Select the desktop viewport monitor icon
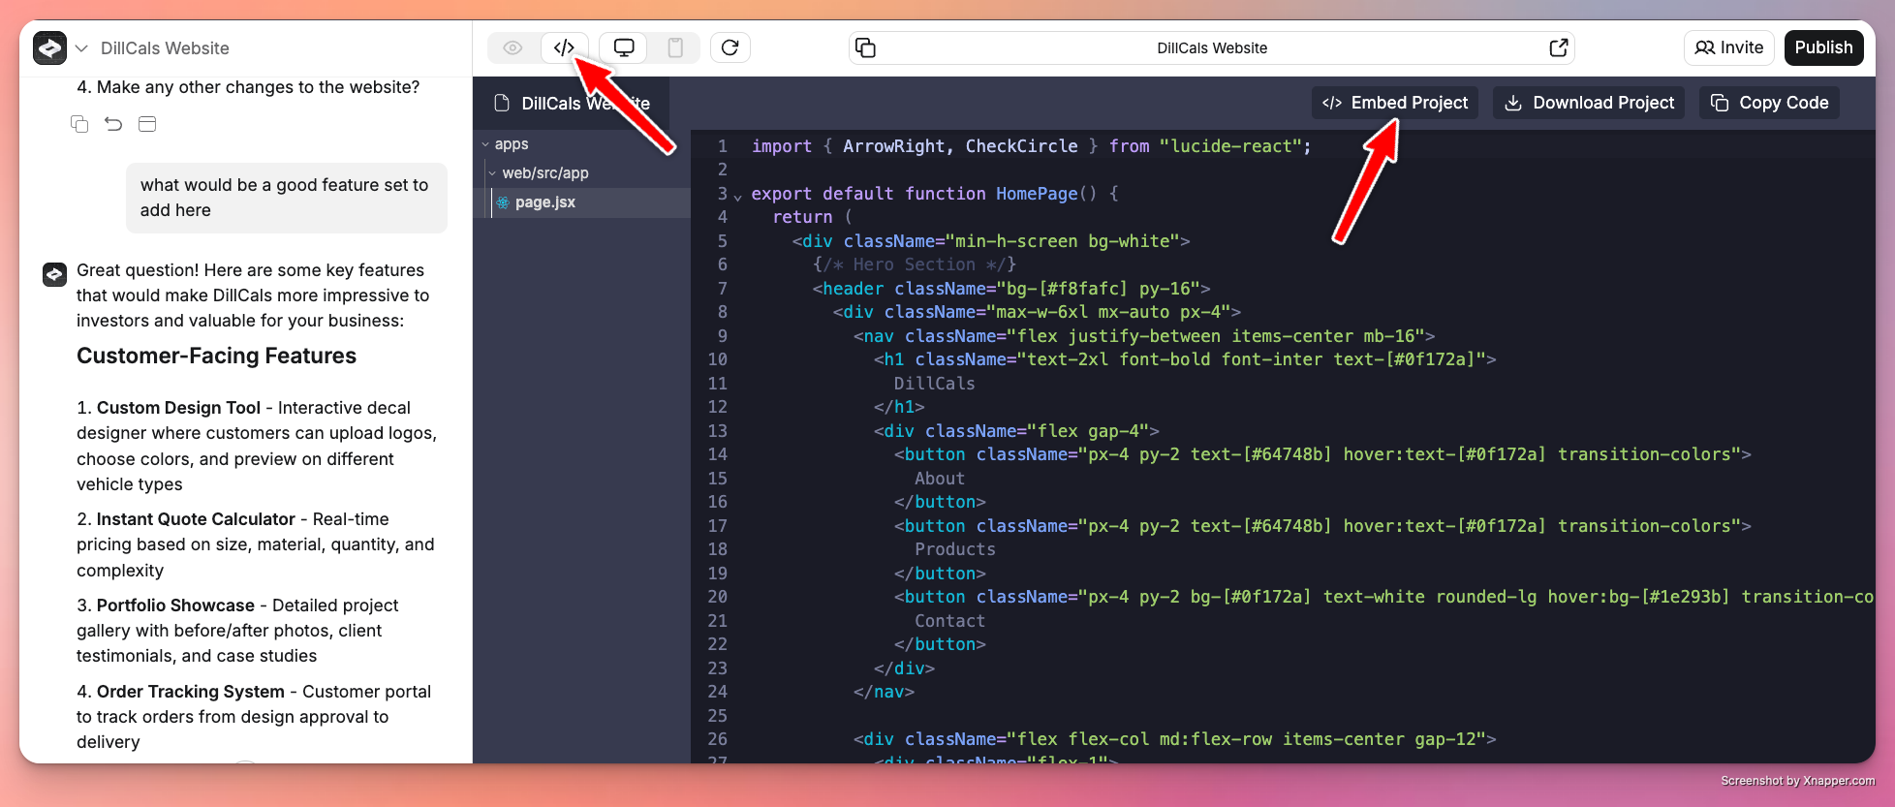Image resolution: width=1895 pixels, height=807 pixels. coord(624,47)
